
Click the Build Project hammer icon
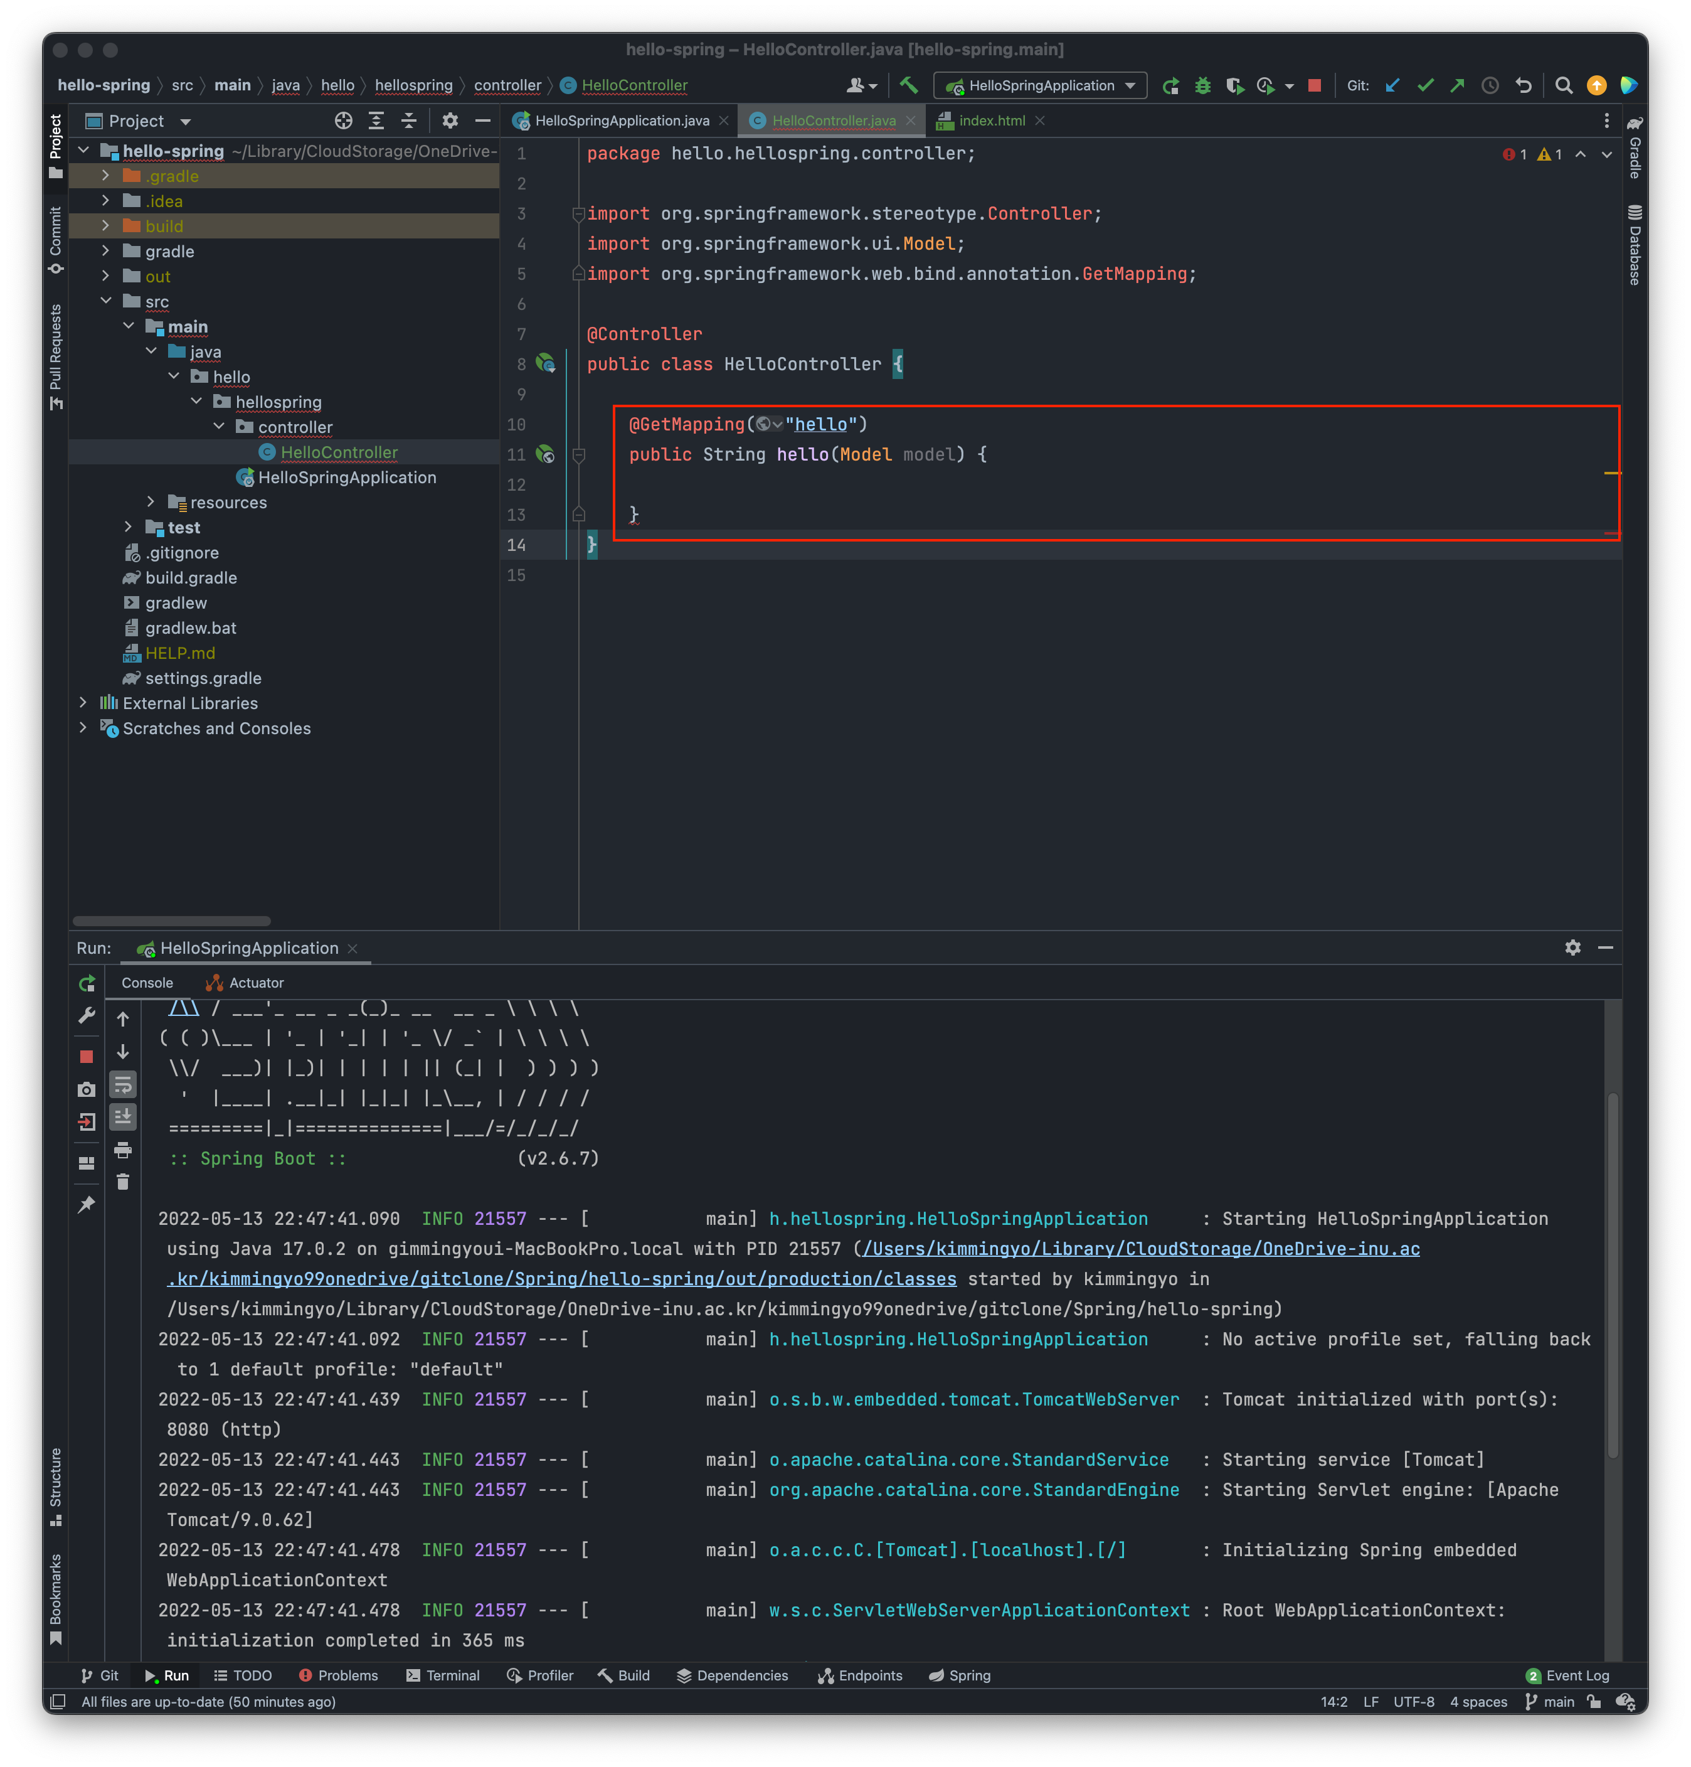click(x=909, y=85)
